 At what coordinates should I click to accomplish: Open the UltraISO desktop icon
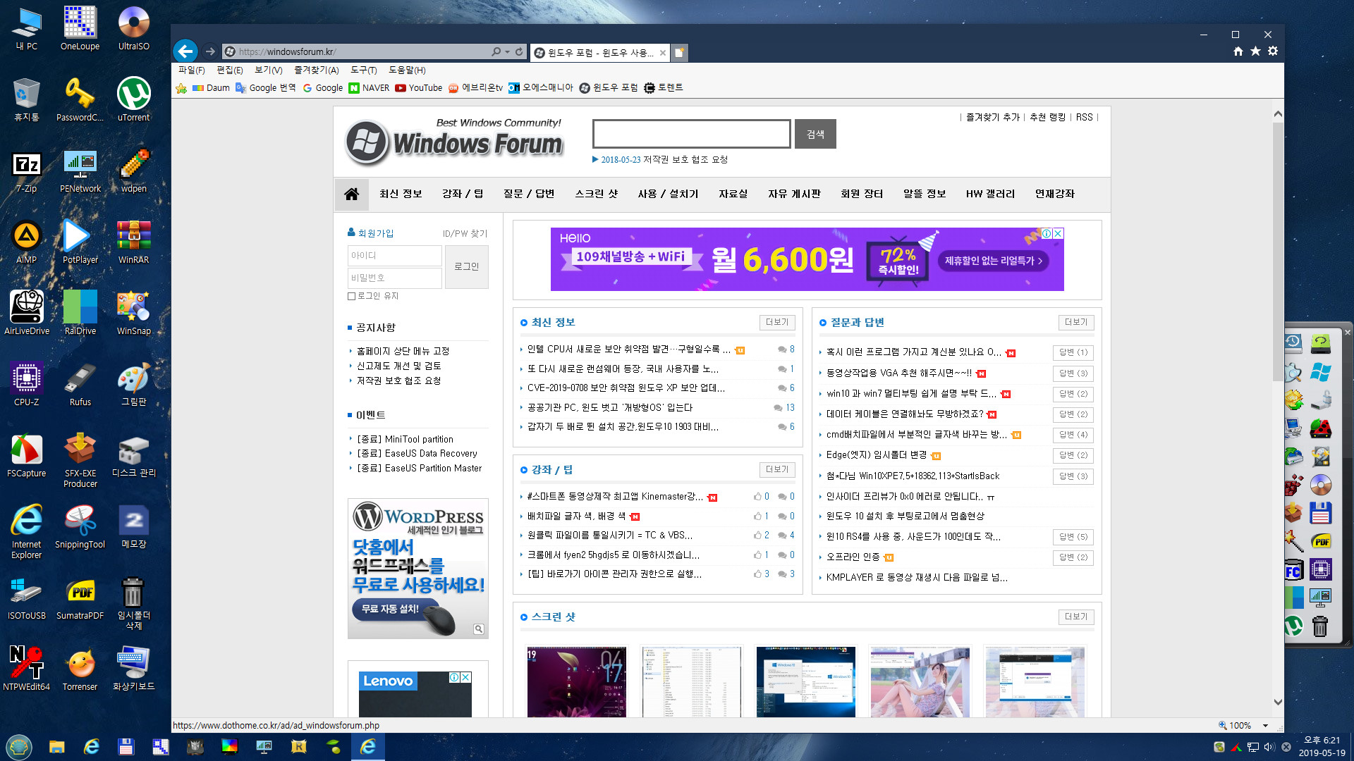tap(133, 28)
